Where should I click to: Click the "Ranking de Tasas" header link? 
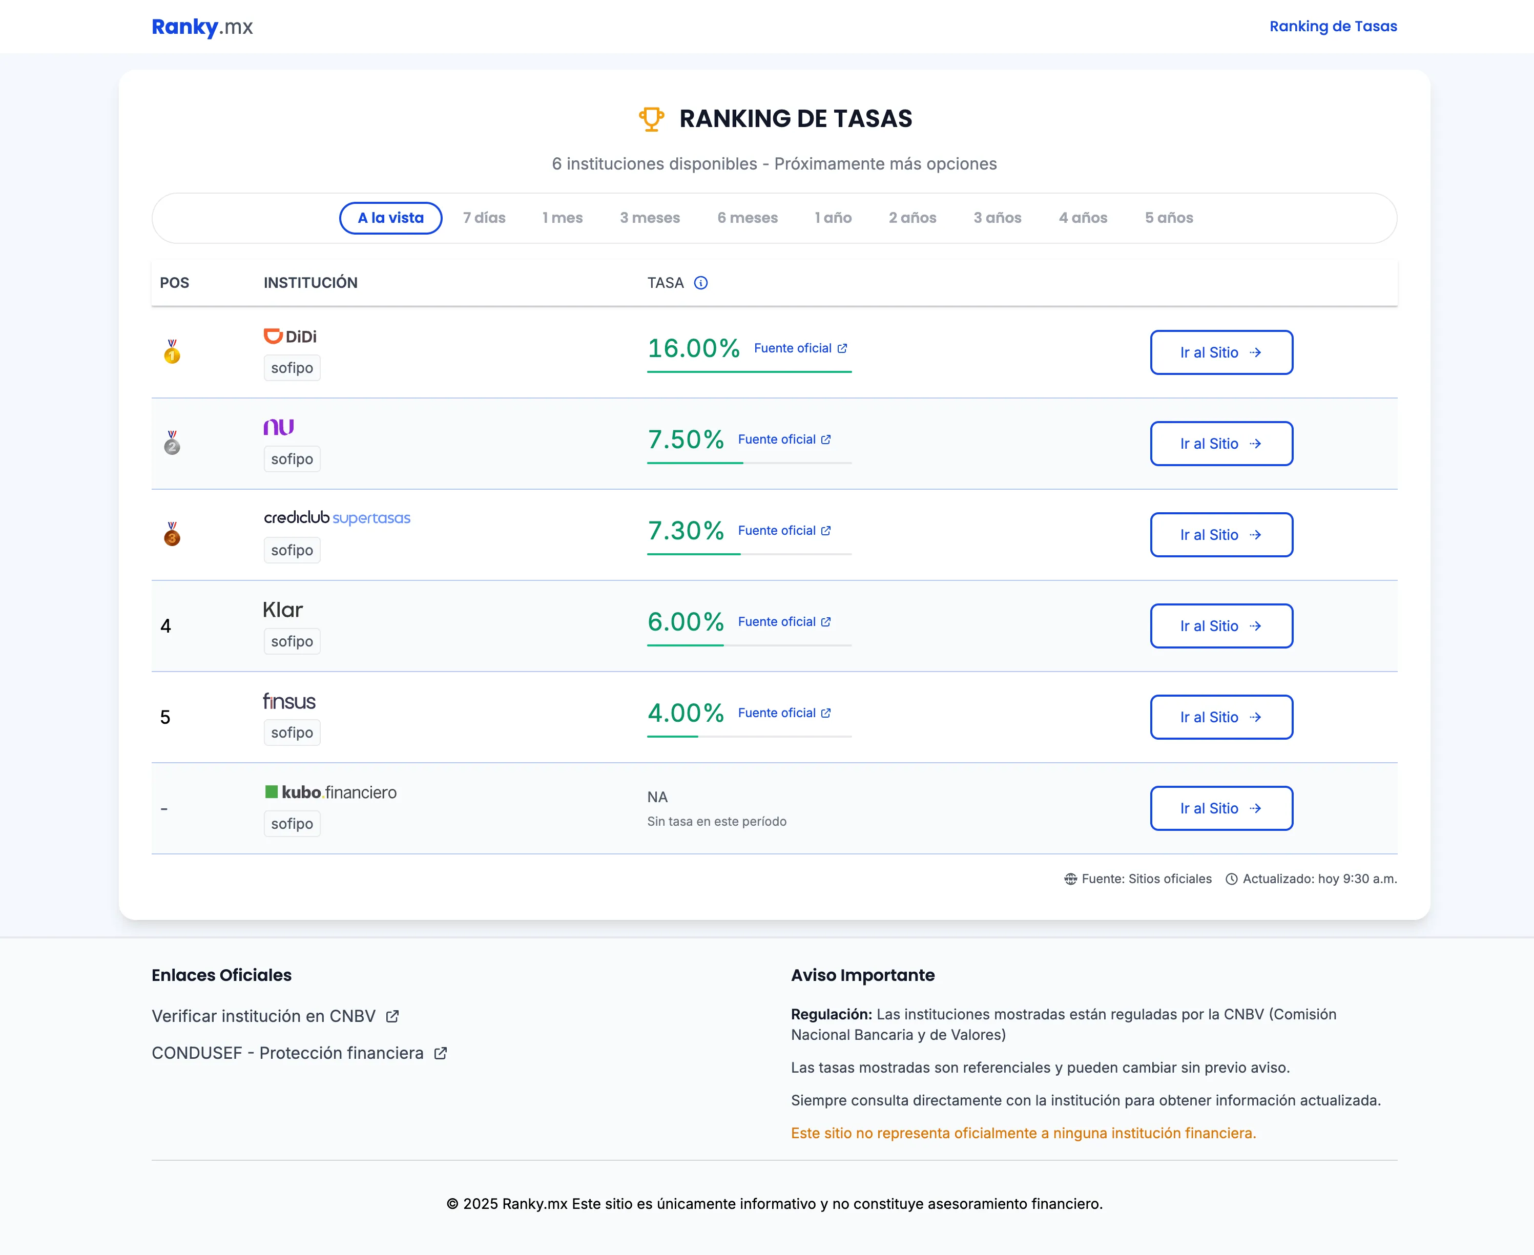[x=1332, y=27]
